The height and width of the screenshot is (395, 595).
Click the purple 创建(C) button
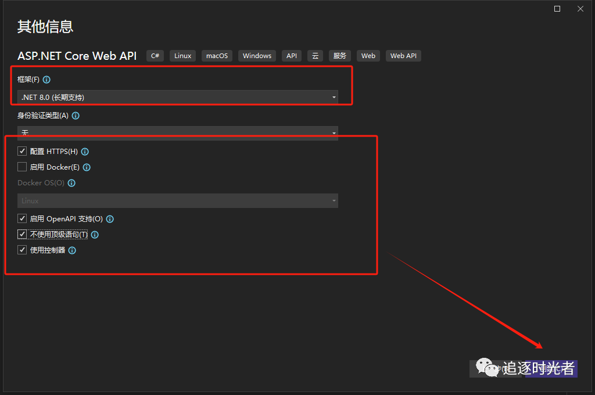551,369
